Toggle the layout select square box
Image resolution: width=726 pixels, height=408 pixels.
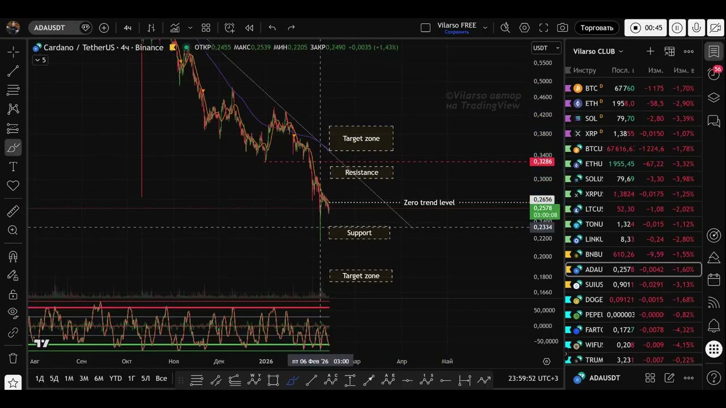[x=425, y=28]
